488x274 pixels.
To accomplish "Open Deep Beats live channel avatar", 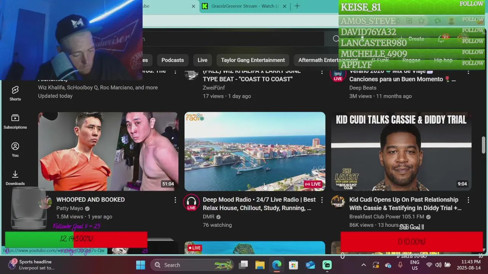I will click(338, 75).
